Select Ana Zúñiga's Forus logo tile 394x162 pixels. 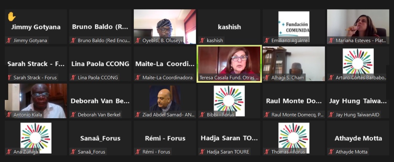(36, 138)
